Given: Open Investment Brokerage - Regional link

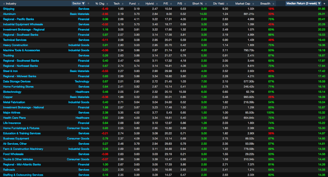Looking at the screenshot, I should tap(24, 30).
